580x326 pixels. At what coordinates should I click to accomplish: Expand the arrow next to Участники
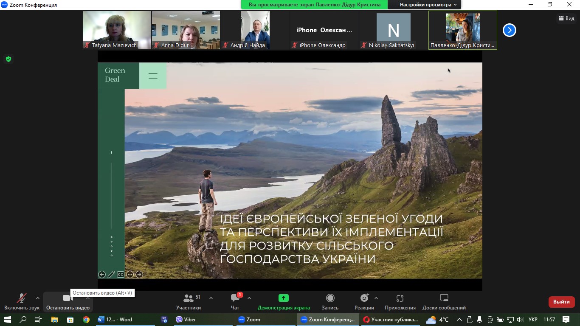tap(211, 298)
